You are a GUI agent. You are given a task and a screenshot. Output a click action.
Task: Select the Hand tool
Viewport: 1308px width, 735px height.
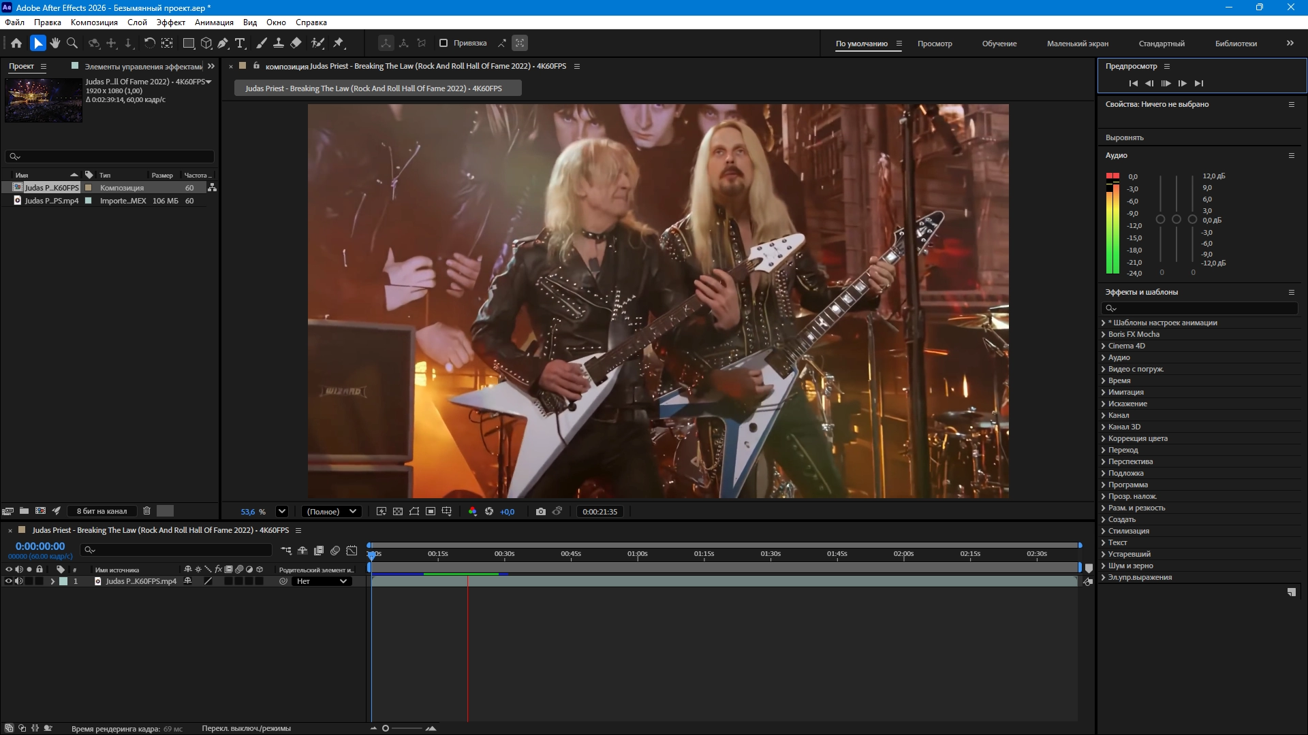click(x=54, y=43)
